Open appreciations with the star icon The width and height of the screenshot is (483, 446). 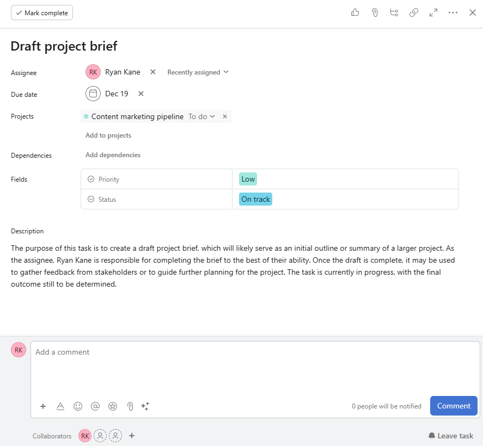click(113, 406)
